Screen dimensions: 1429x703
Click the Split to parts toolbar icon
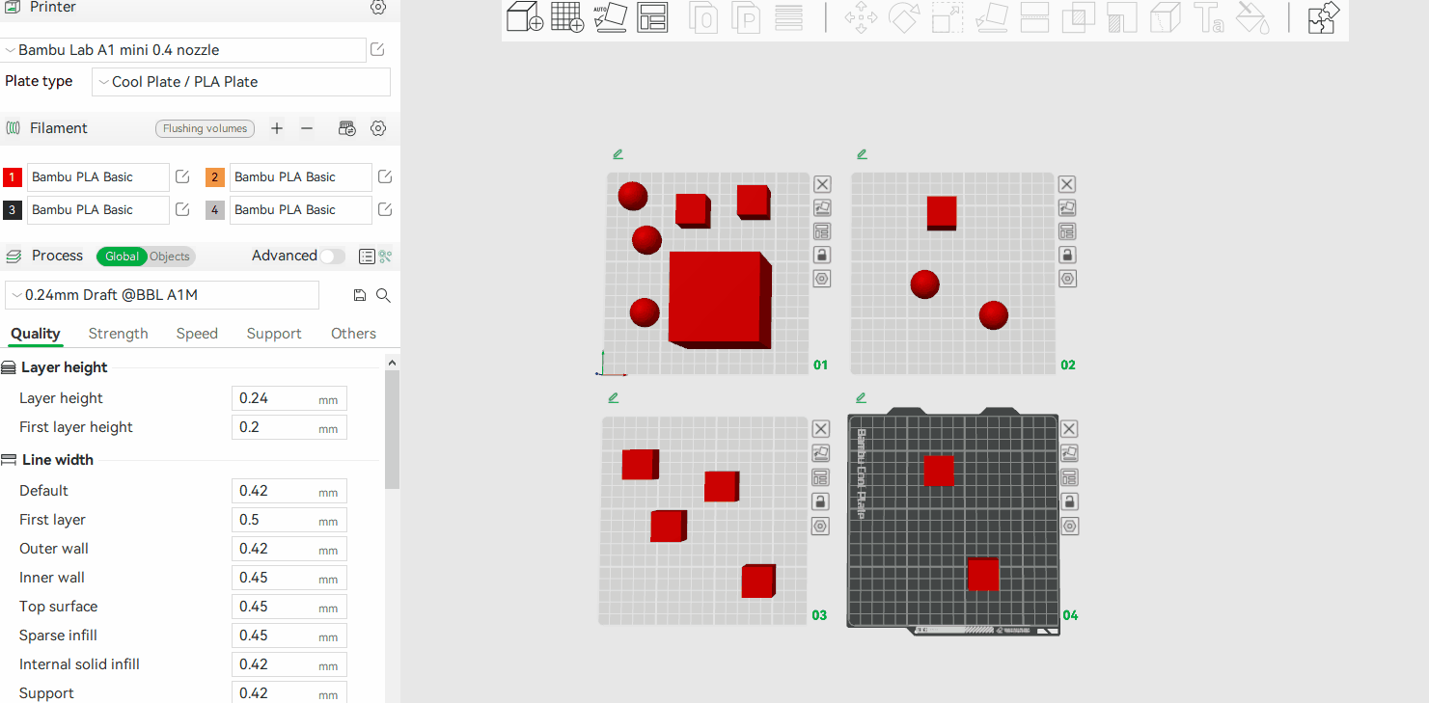pos(746,17)
